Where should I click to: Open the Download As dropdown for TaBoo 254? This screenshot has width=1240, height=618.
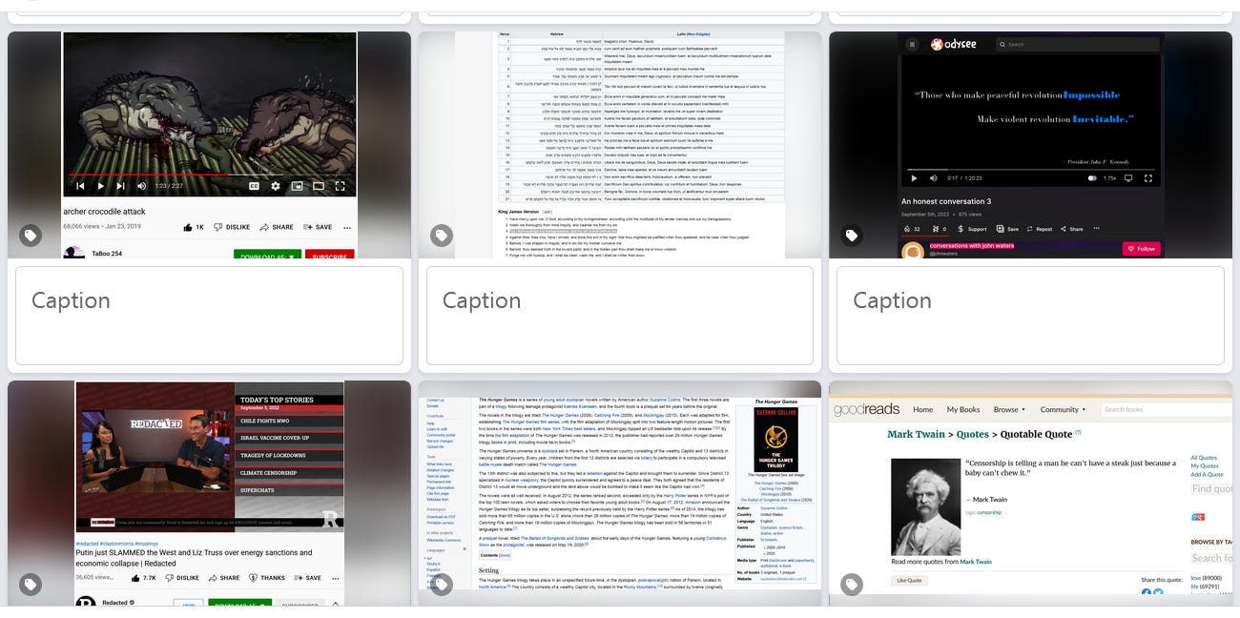click(267, 256)
